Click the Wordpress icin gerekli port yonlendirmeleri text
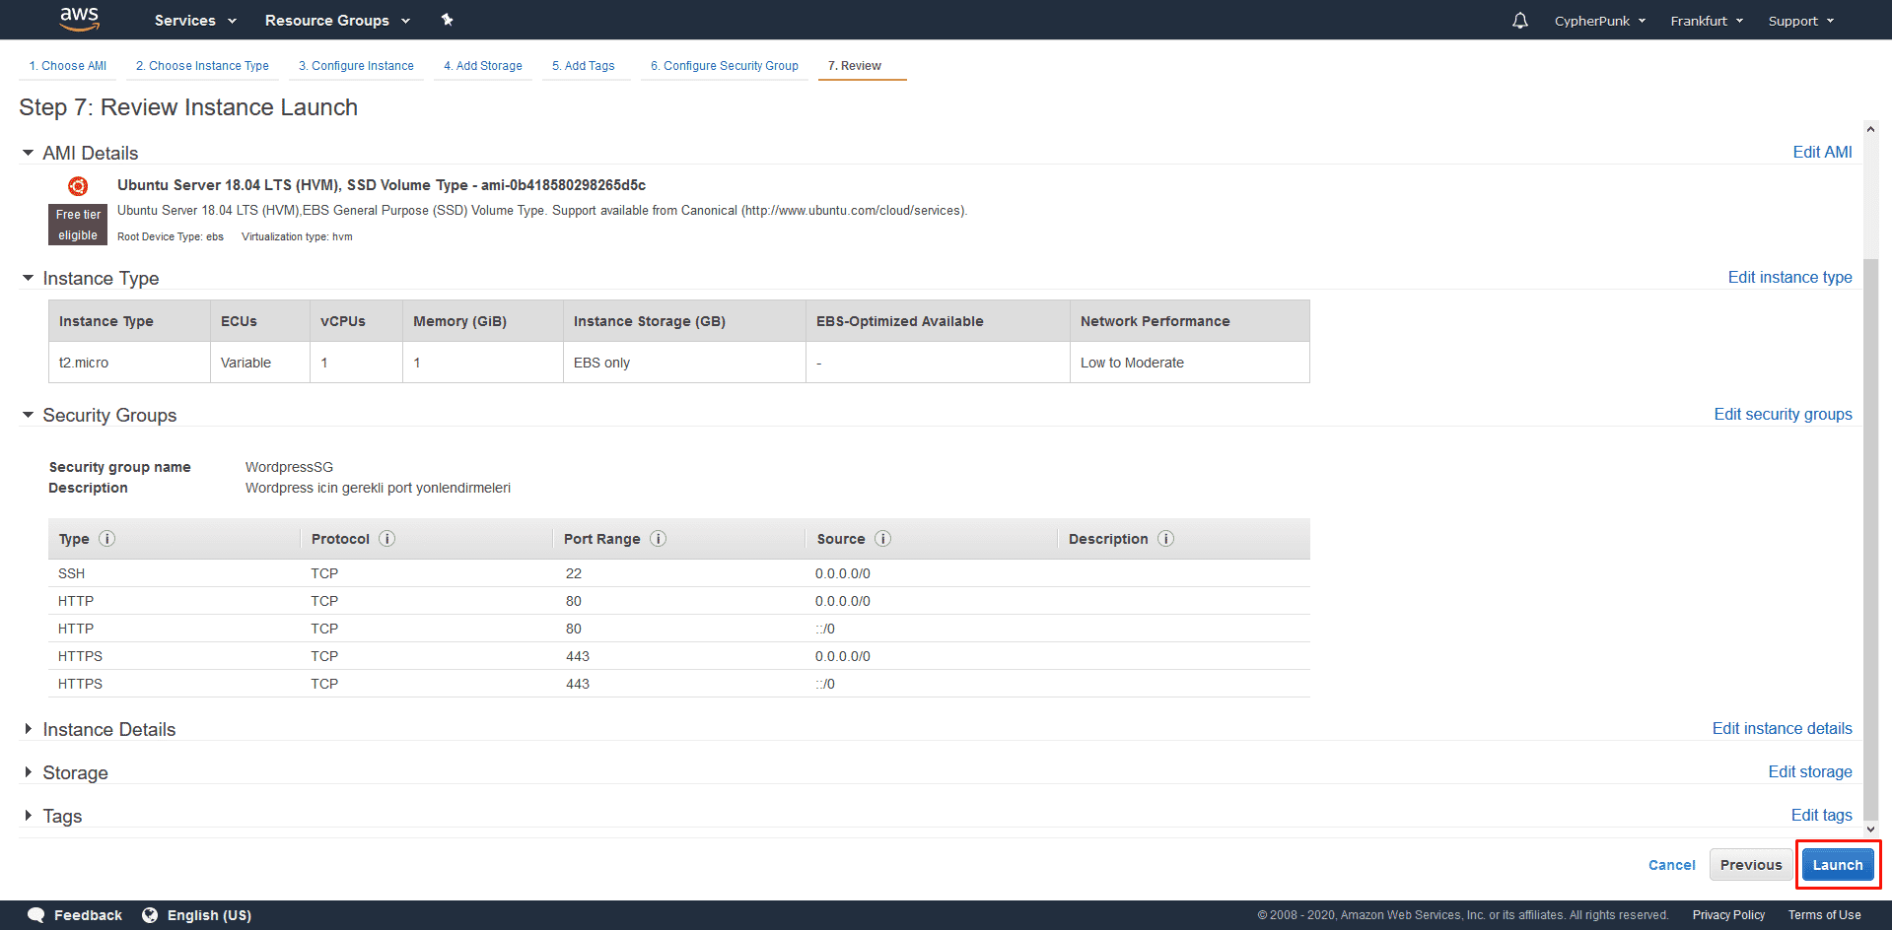 click(x=378, y=488)
